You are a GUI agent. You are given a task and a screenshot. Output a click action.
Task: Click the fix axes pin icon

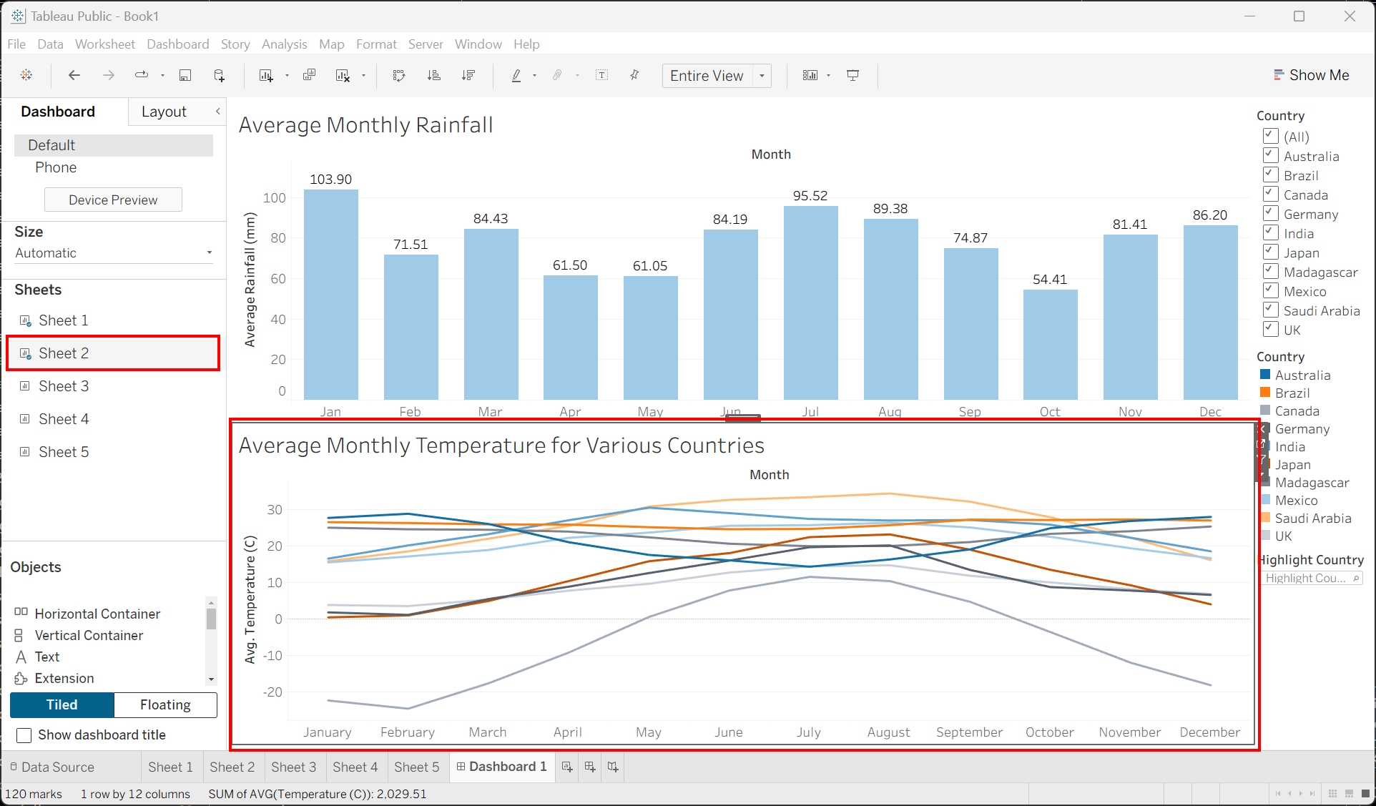click(634, 75)
